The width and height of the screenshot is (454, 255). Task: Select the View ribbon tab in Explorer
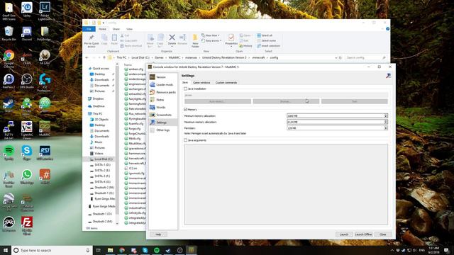129,29
